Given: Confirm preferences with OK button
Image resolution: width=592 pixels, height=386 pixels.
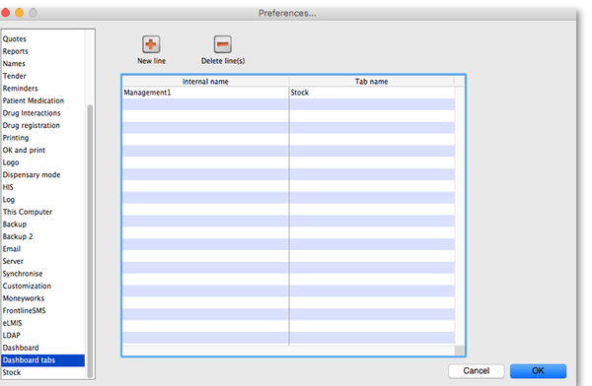Looking at the screenshot, I should click(x=538, y=371).
